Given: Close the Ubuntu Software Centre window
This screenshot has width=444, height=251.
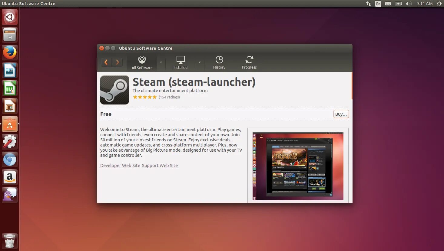Looking at the screenshot, I should (102, 48).
